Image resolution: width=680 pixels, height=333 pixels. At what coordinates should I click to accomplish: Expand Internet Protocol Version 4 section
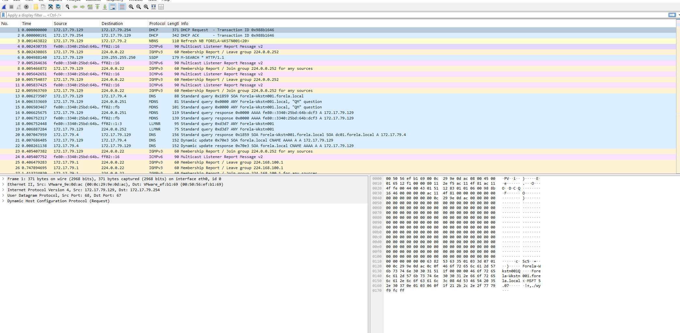(x=3, y=190)
